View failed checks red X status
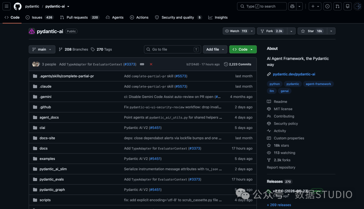Viewport: 364px width, 209px height. point(151,64)
